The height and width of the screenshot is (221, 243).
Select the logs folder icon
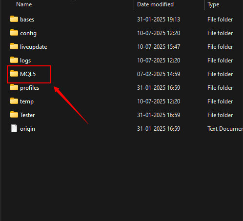pyautogui.click(x=14, y=60)
